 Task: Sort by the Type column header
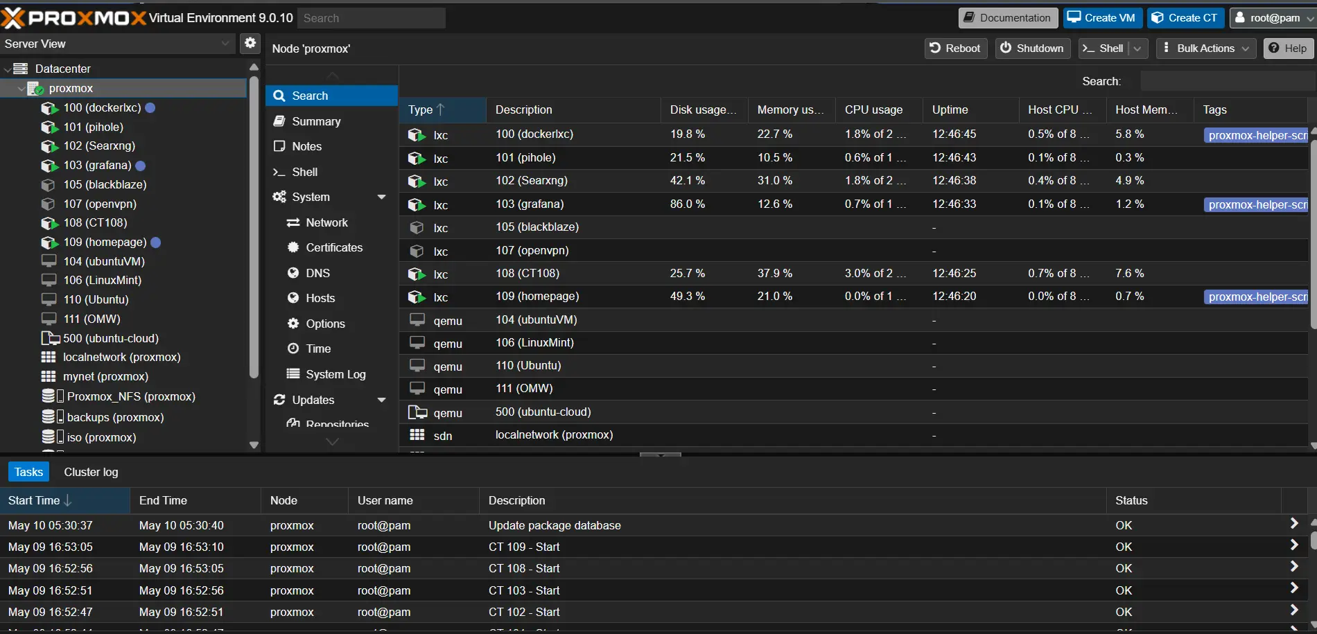[442, 109]
